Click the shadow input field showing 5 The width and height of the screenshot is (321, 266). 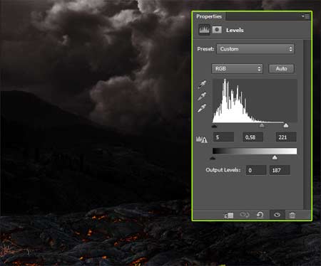tap(223, 137)
